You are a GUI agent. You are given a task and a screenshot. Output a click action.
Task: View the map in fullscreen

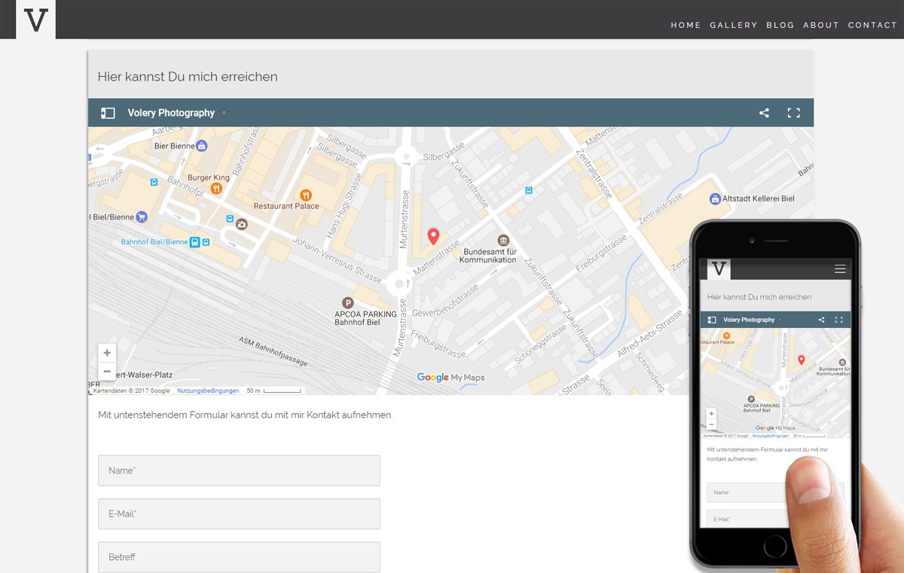(x=793, y=113)
